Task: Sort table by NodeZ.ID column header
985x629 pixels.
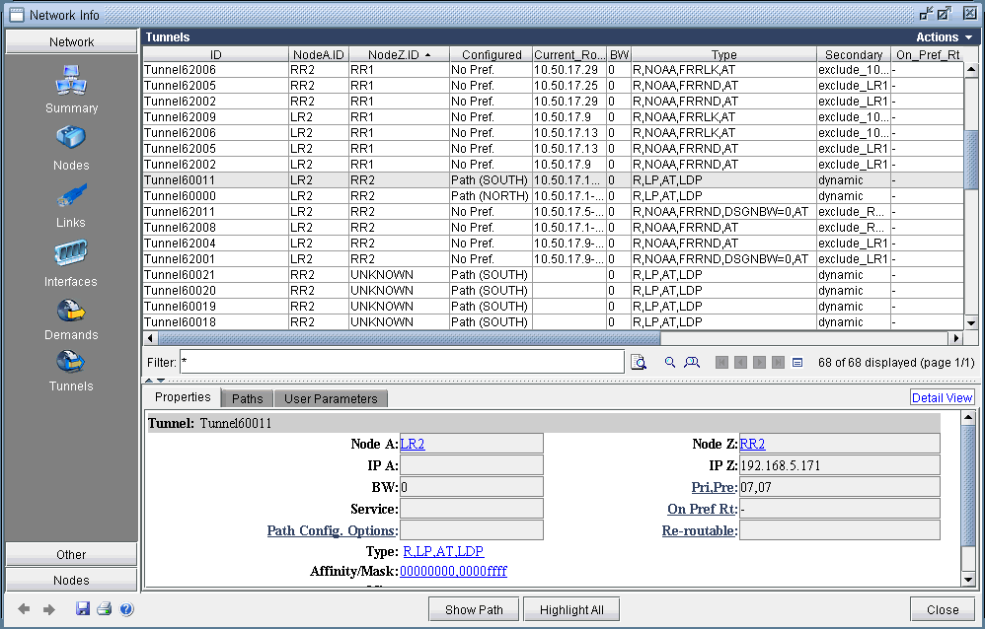Action: point(399,55)
